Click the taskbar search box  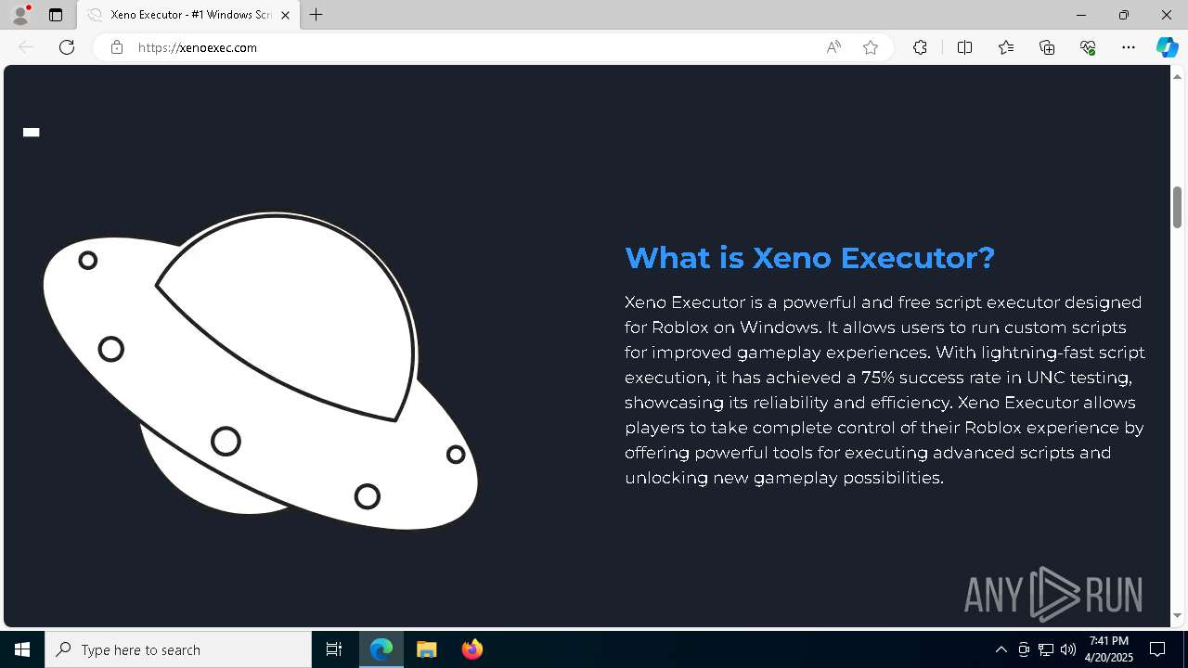tap(178, 649)
